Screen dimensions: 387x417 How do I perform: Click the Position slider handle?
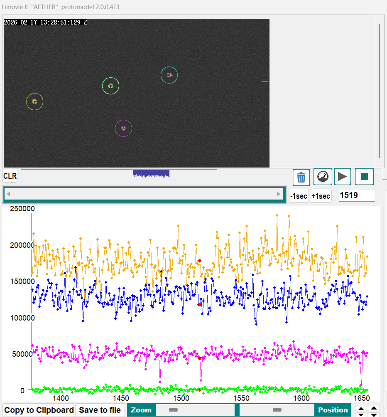coord(277,410)
